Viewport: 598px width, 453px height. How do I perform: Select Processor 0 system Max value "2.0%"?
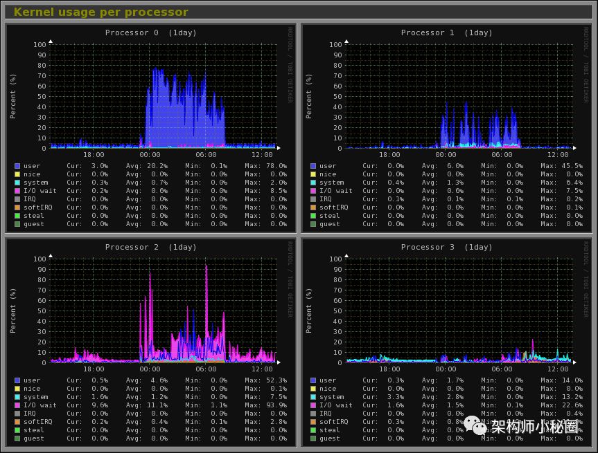[x=279, y=183]
